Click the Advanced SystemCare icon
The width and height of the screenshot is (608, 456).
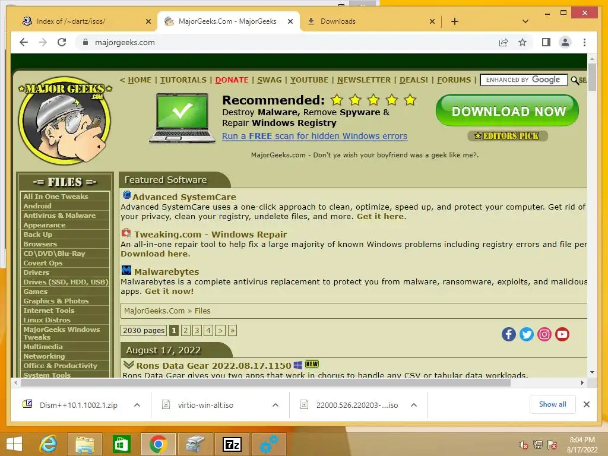click(127, 195)
